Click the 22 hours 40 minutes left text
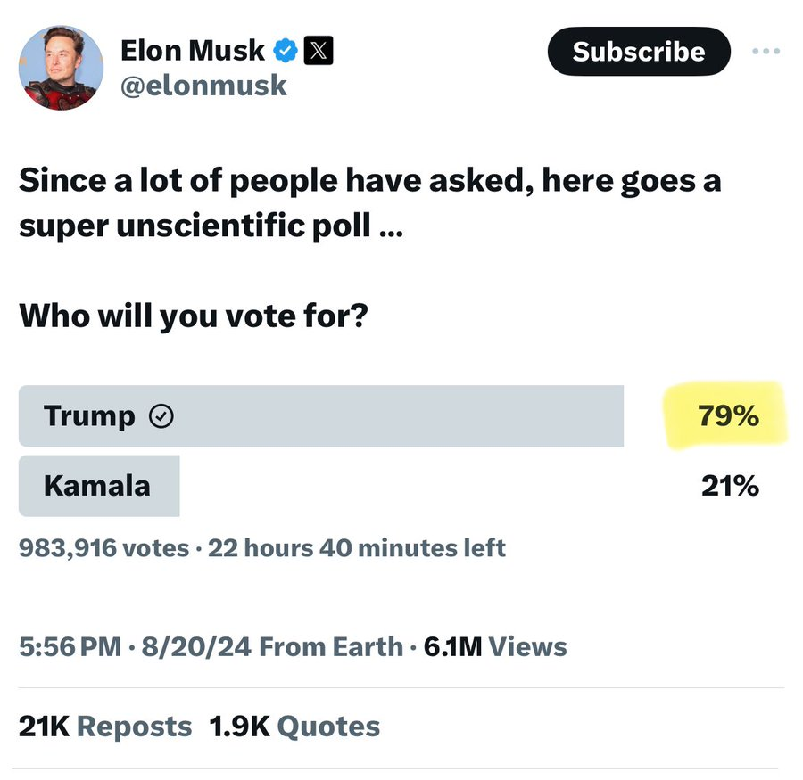 [356, 547]
